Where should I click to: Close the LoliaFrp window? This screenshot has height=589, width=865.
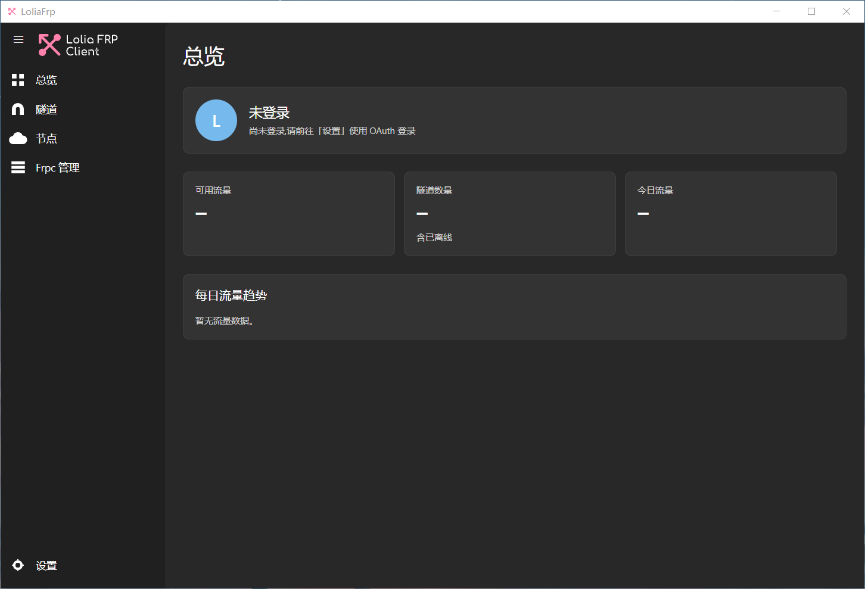click(847, 11)
